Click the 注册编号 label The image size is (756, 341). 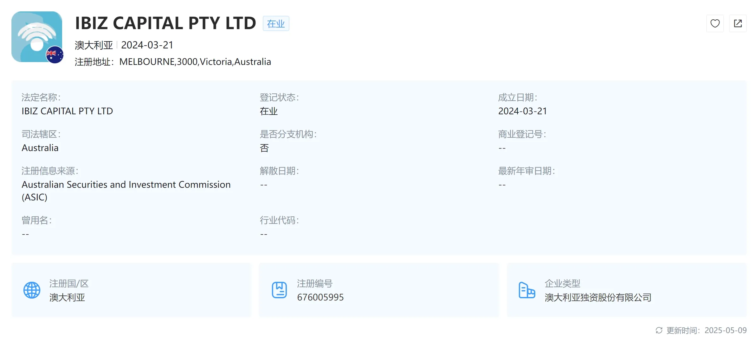[314, 283]
